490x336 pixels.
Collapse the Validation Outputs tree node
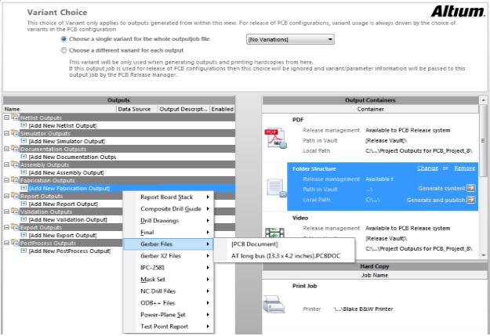pos(6,211)
